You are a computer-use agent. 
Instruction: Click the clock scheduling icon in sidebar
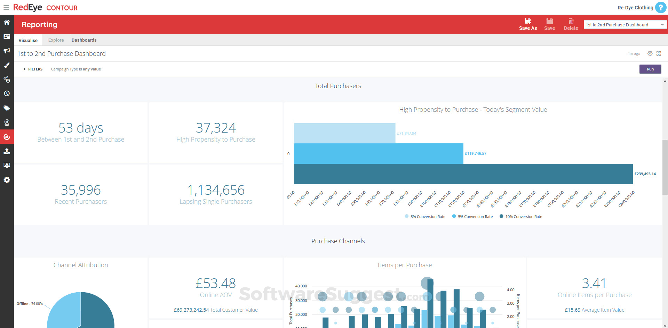click(7, 93)
